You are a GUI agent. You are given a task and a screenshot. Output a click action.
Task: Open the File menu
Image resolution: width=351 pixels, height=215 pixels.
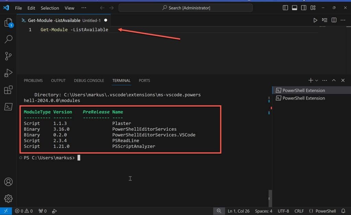click(x=18, y=8)
